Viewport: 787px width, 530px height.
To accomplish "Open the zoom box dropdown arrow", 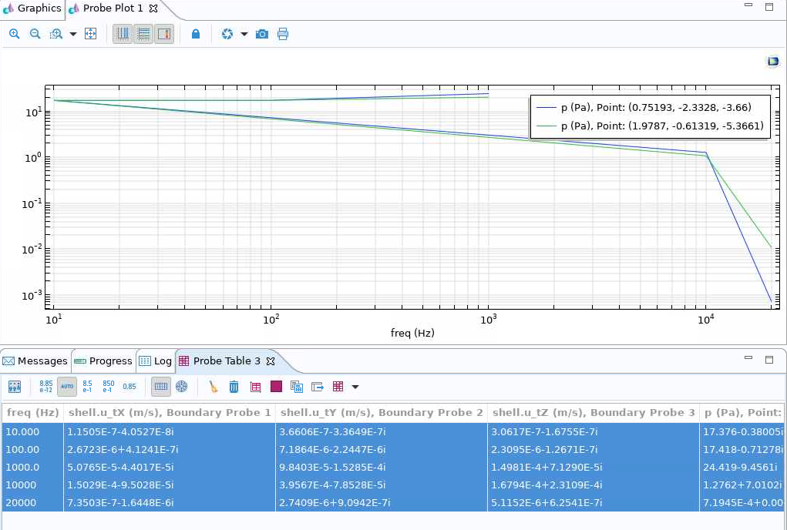I will (73, 34).
